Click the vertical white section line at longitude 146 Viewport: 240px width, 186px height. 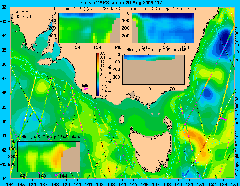tap(145, 119)
